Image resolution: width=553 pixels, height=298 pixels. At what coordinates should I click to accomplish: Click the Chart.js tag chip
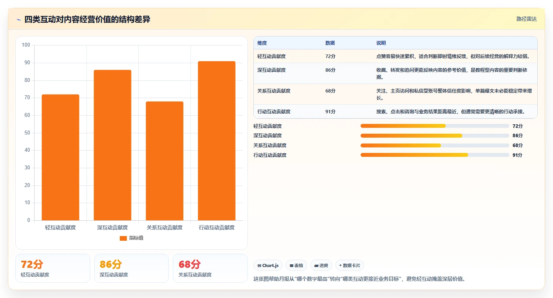point(268,265)
